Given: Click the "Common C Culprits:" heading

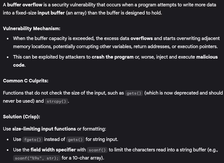Looking at the screenshot, I should tap(26, 81).
